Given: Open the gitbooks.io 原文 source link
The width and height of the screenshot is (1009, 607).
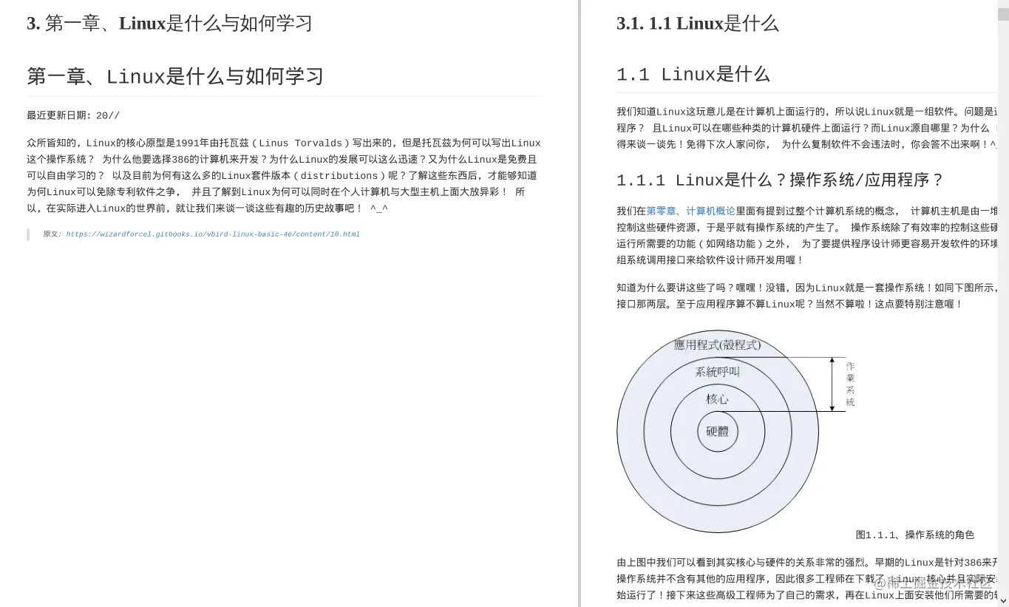Looking at the screenshot, I should click(x=212, y=234).
